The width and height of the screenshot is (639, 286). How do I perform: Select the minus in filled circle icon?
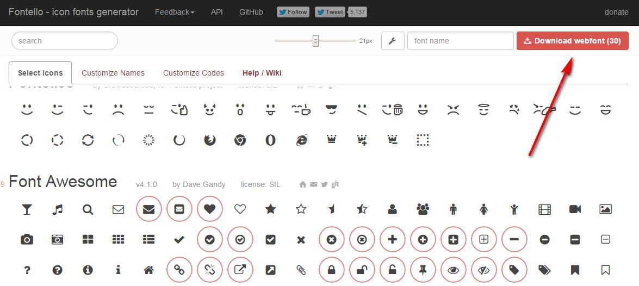click(x=544, y=240)
